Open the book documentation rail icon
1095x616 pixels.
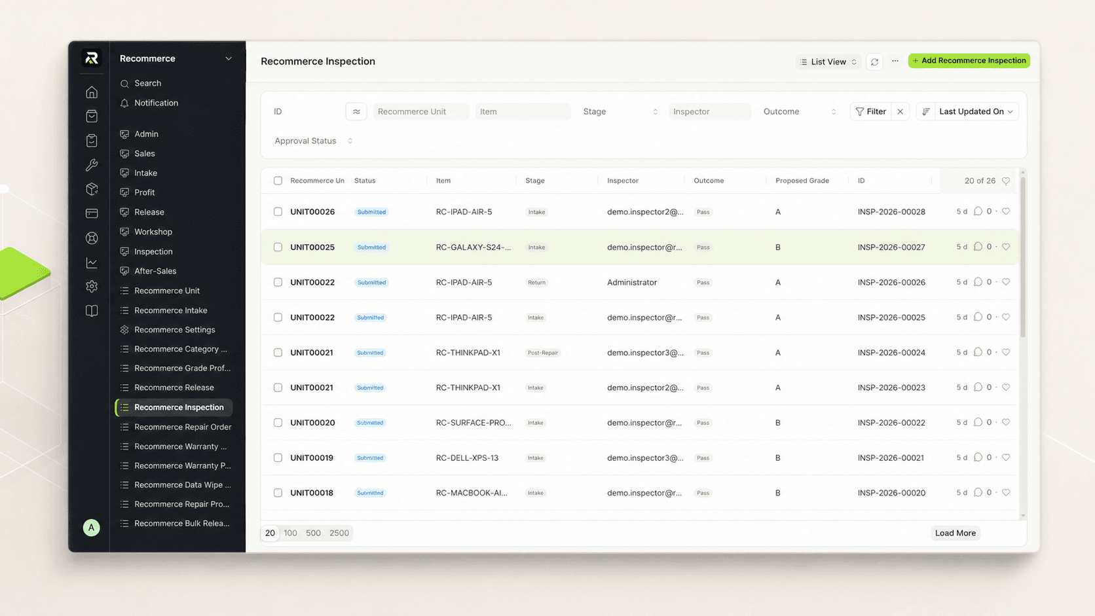point(92,311)
